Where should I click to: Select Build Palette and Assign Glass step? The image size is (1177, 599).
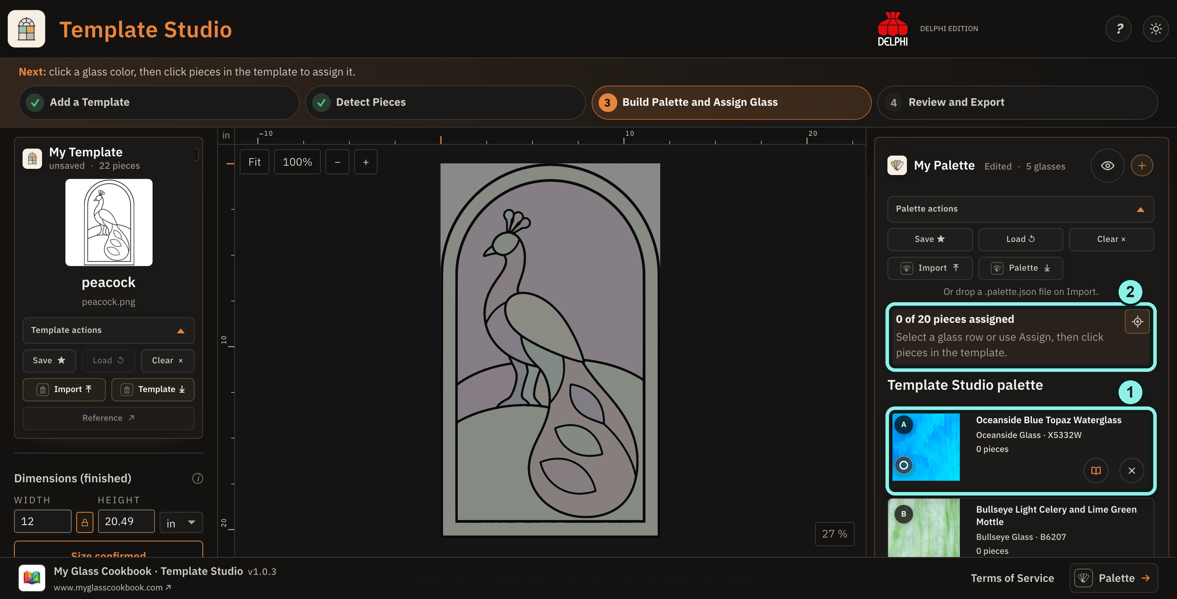point(731,102)
